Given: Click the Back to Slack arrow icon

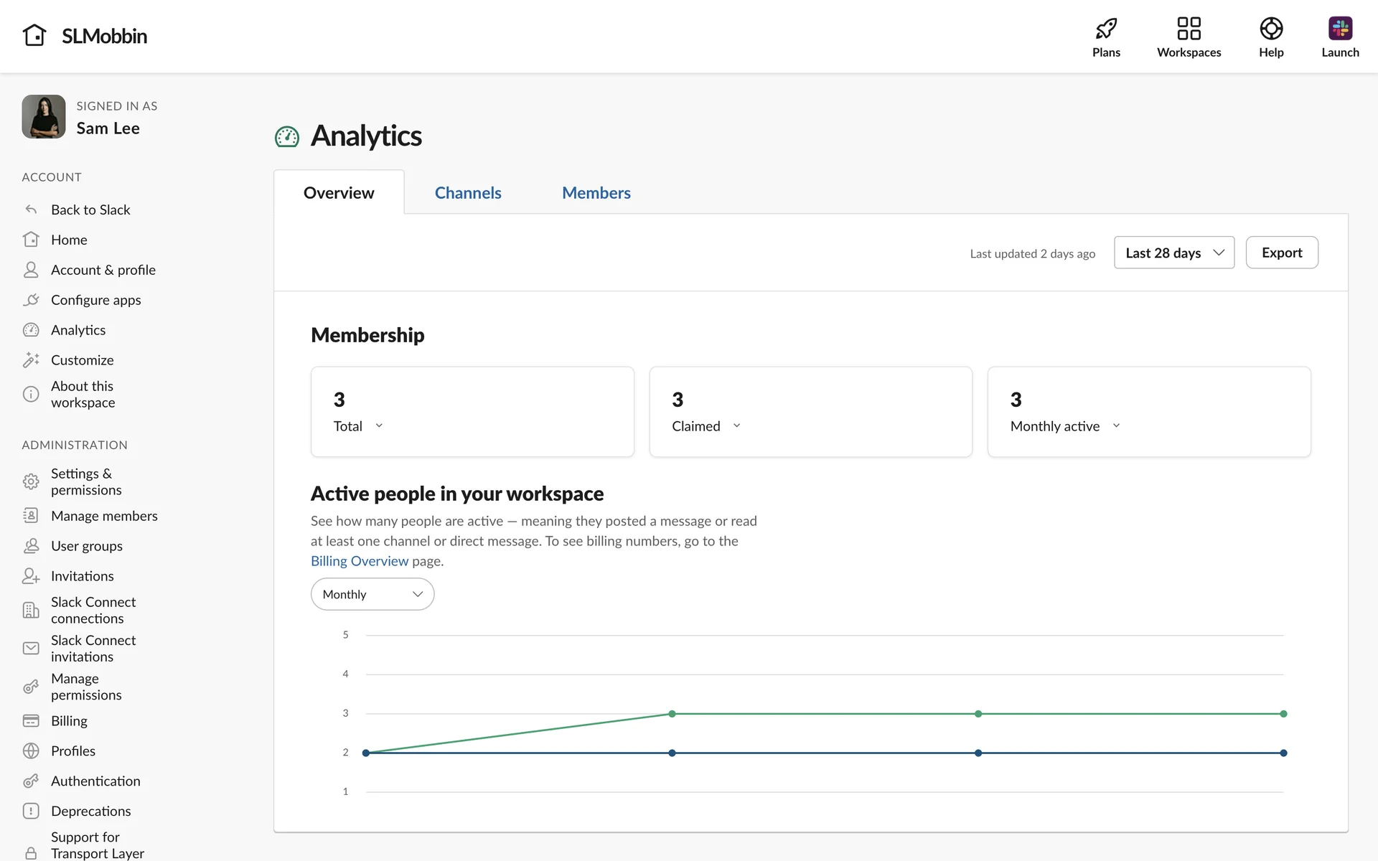Looking at the screenshot, I should coord(31,210).
